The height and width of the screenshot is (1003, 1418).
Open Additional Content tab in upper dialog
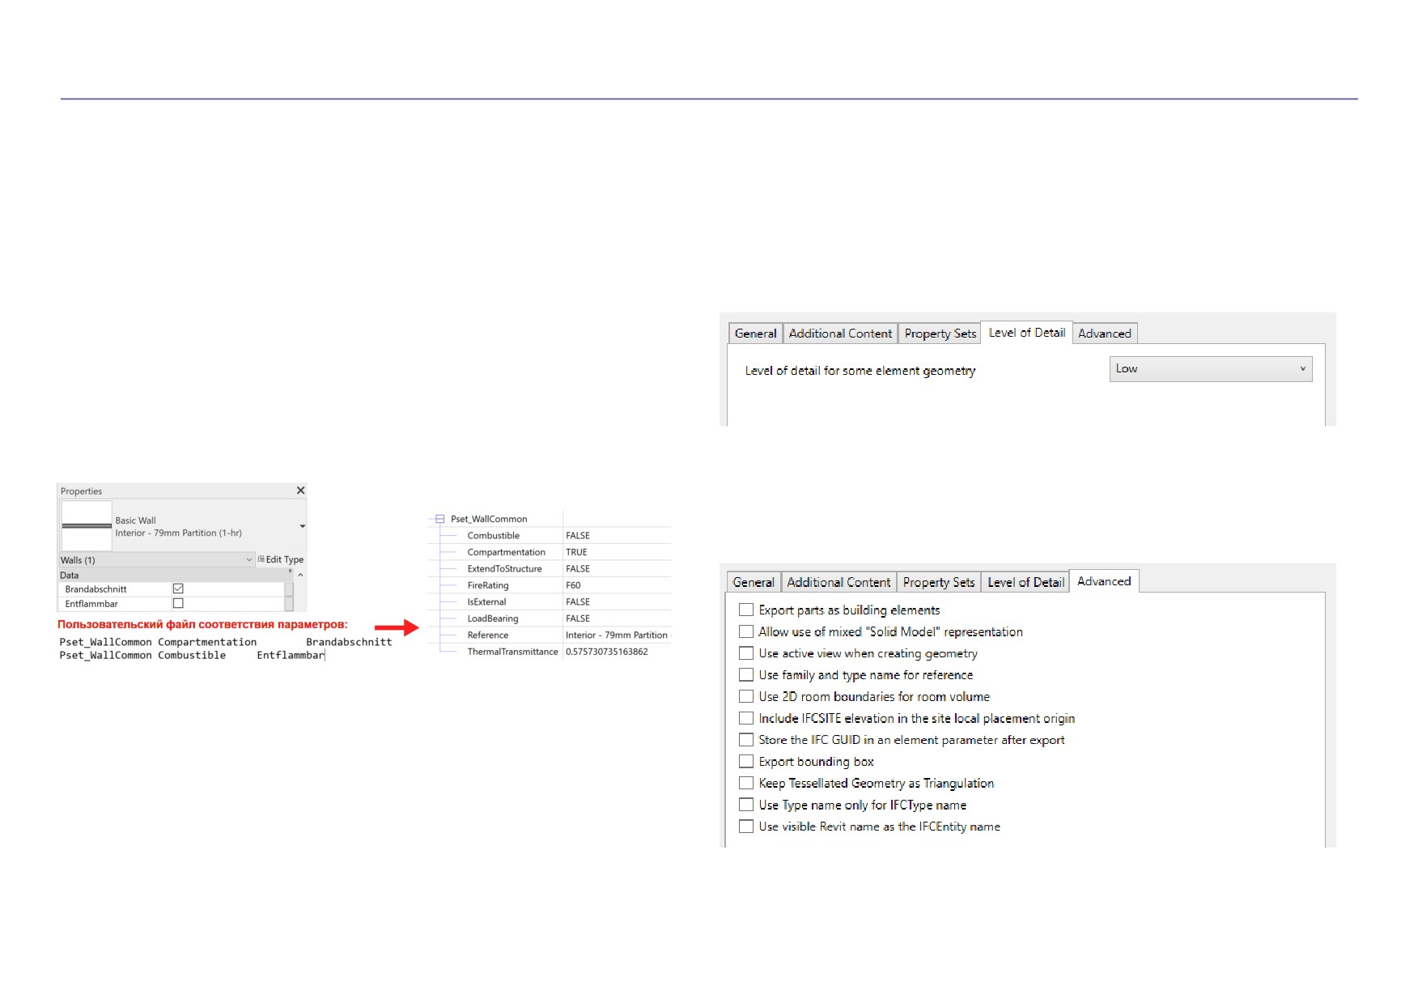[840, 334]
